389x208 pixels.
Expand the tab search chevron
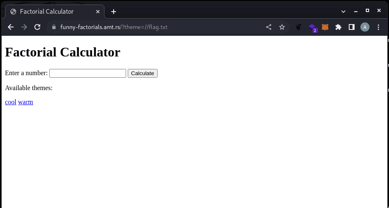click(x=343, y=11)
